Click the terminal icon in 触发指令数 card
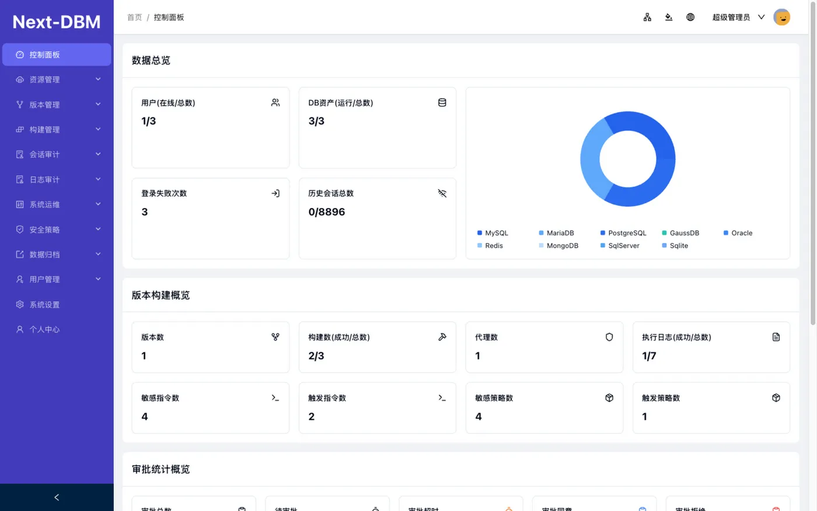This screenshot has height=511, width=817. (x=442, y=398)
